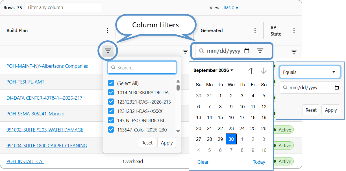Click calendar icon in the Equals date field
Viewport: 346px width, 171px height.
(336, 88)
